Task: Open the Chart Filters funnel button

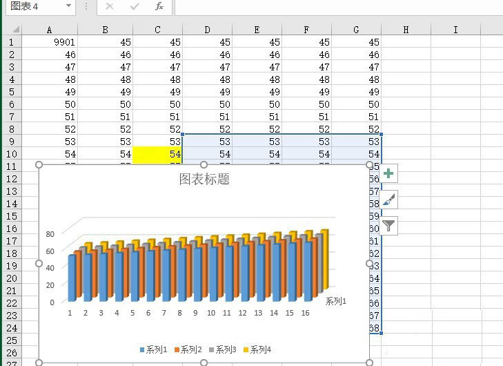Action: pos(388,226)
